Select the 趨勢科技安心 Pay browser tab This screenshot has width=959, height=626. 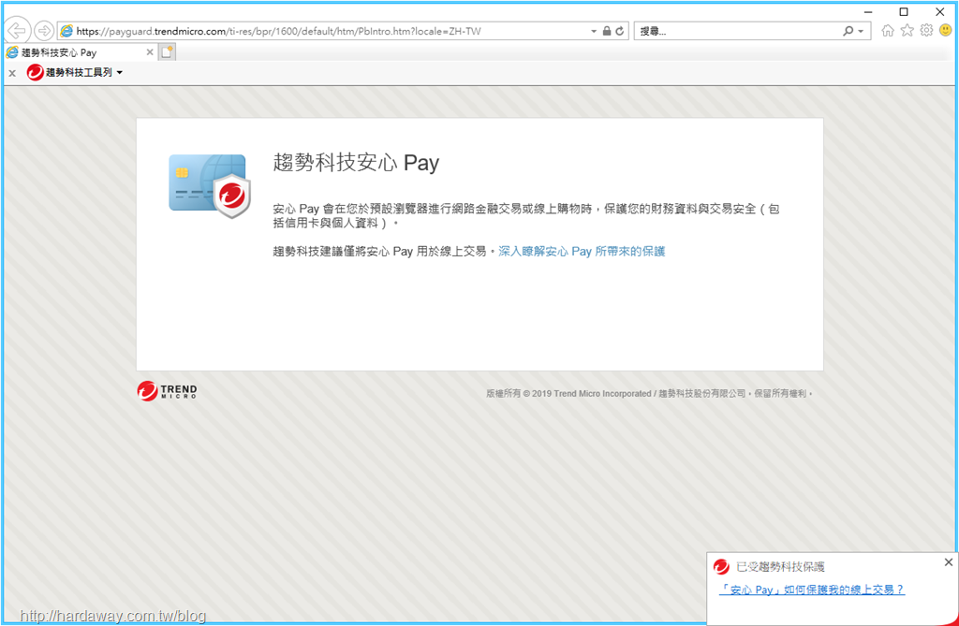coord(80,52)
